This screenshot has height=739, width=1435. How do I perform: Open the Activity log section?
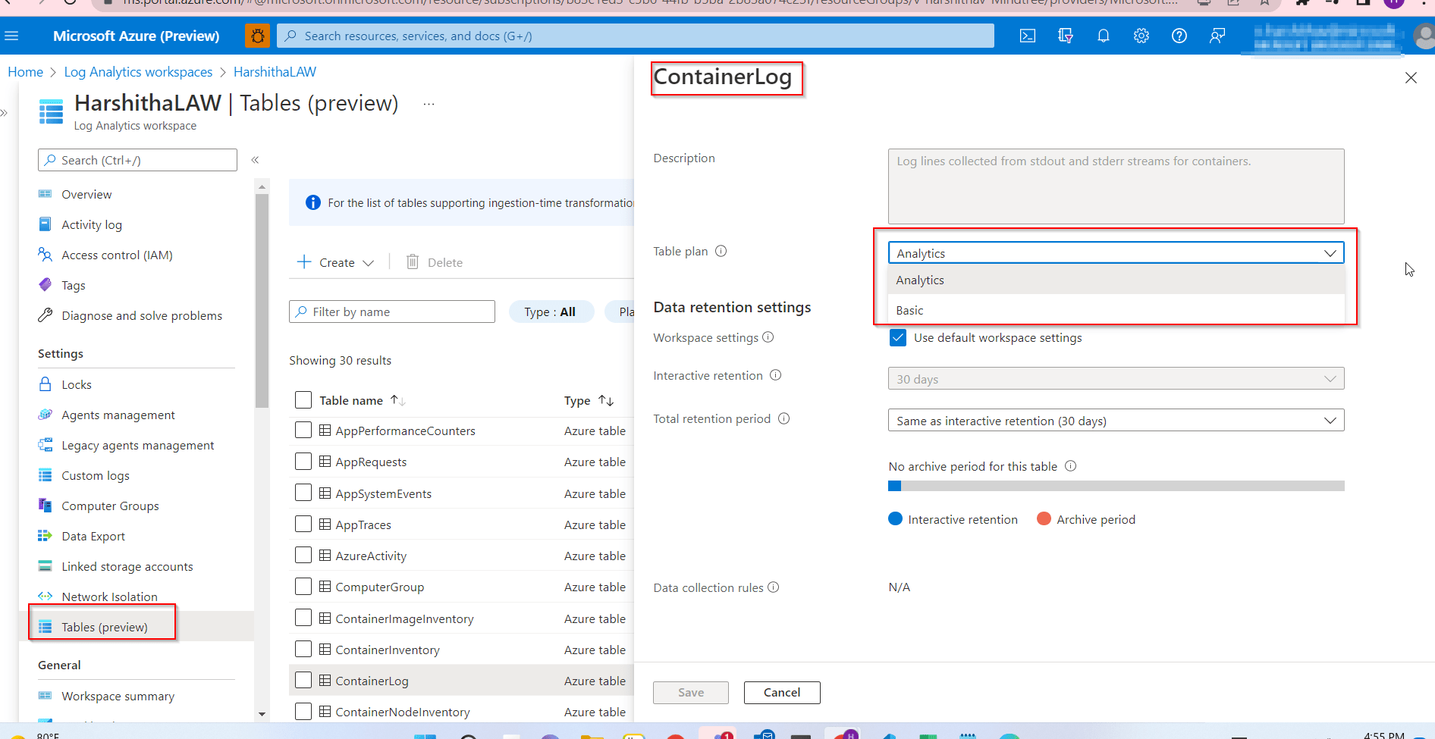90,224
